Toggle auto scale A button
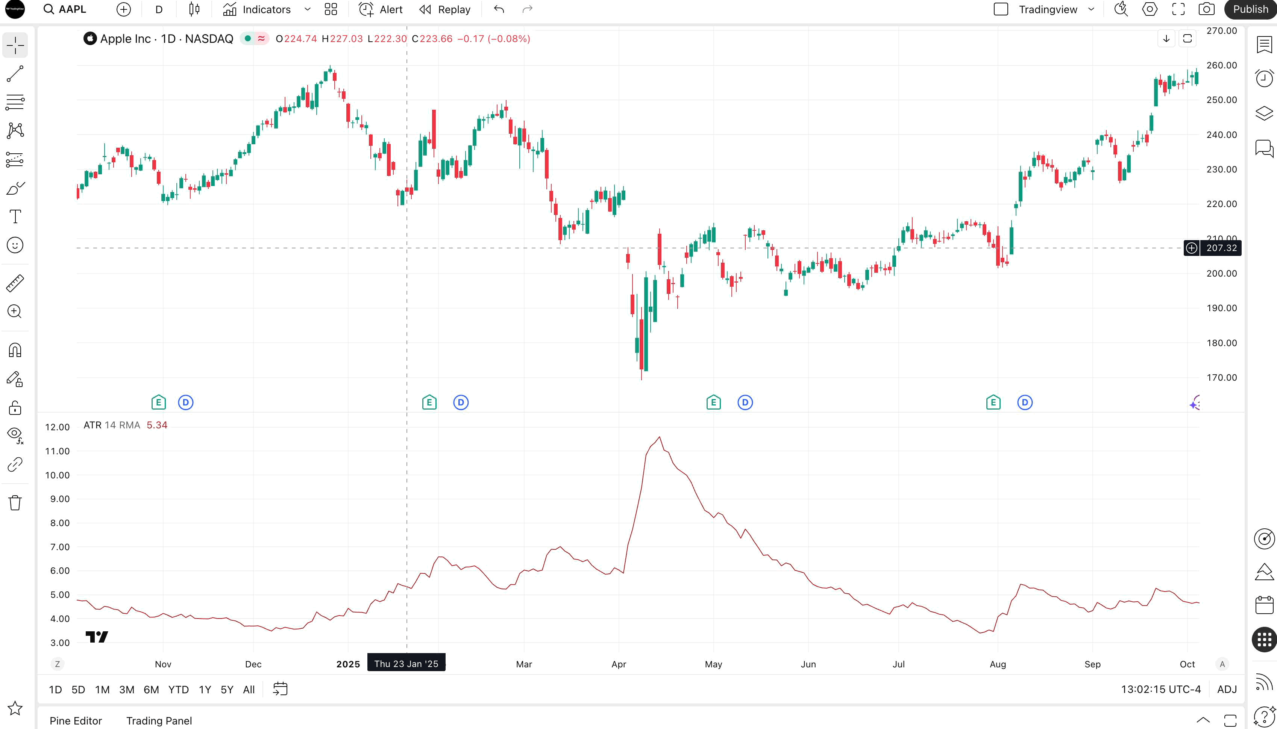This screenshot has width=1277, height=729. coord(1222,664)
